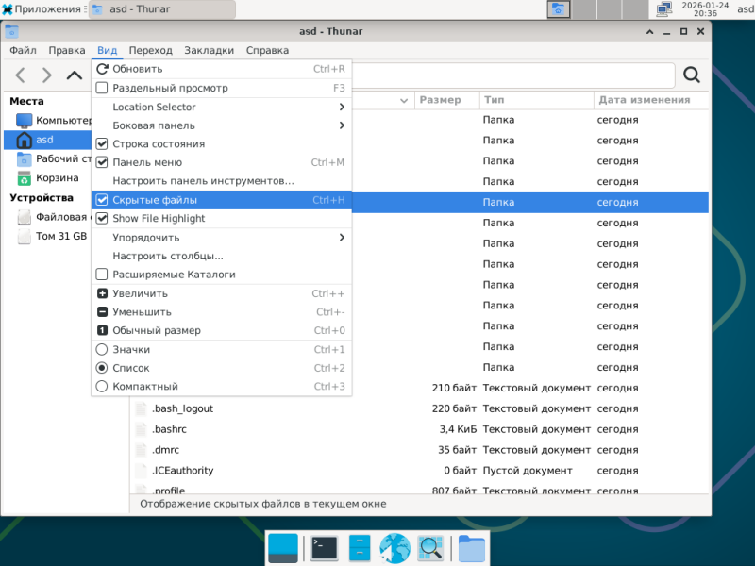The height and width of the screenshot is (566, 755).
Task: Open the Приложения applications menu
Action: [43, 9]
